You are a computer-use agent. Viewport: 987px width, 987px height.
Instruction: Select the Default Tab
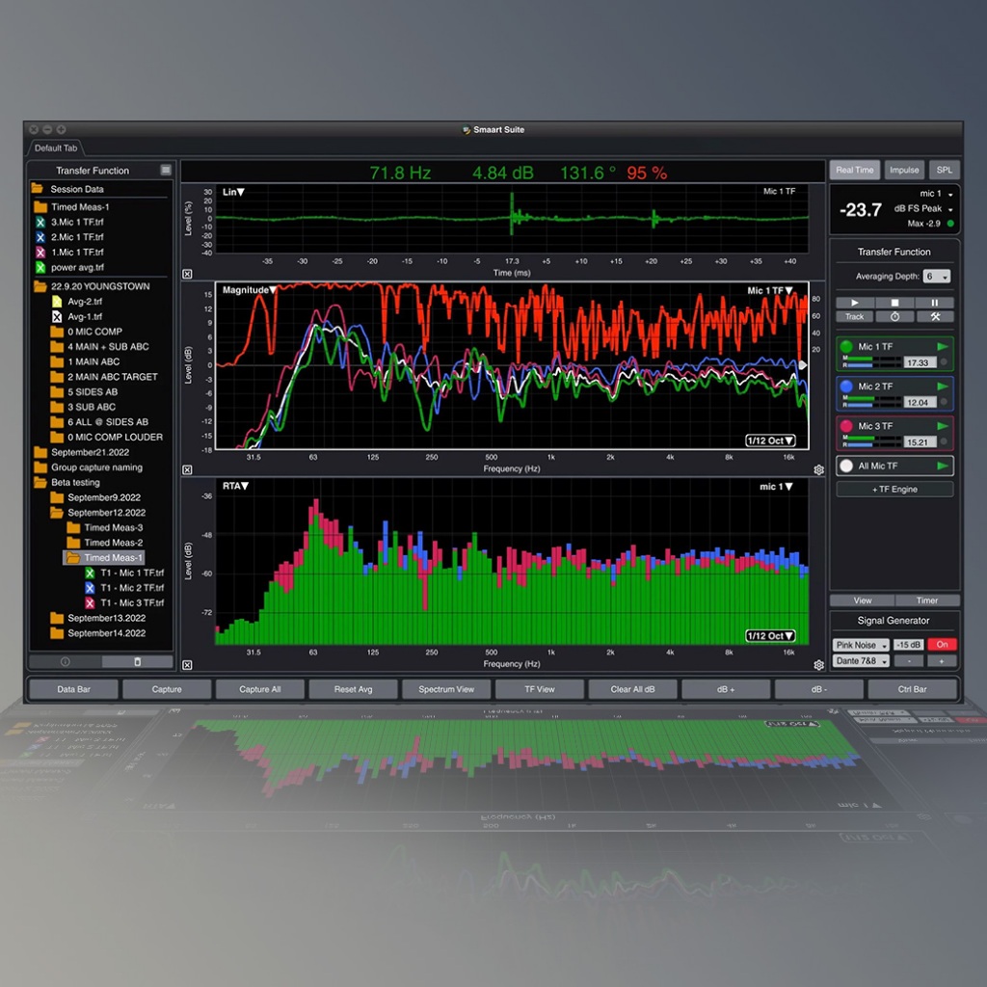[57, 147]
